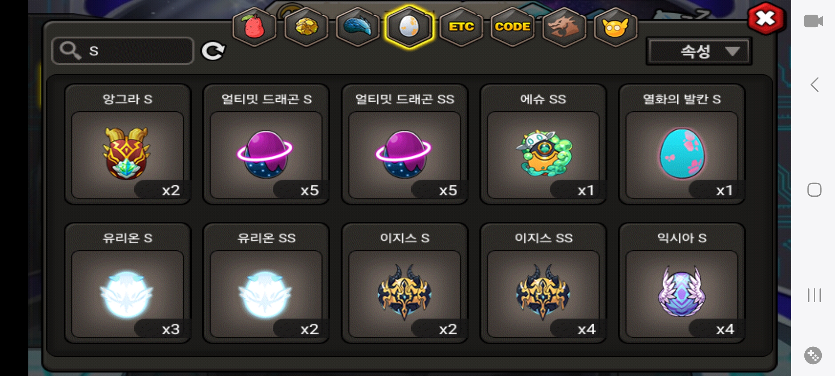Image resolution: width=835 pixels, height=376 pixels.
Task: Open the red fruit food tab
Action: click(254, 27)
